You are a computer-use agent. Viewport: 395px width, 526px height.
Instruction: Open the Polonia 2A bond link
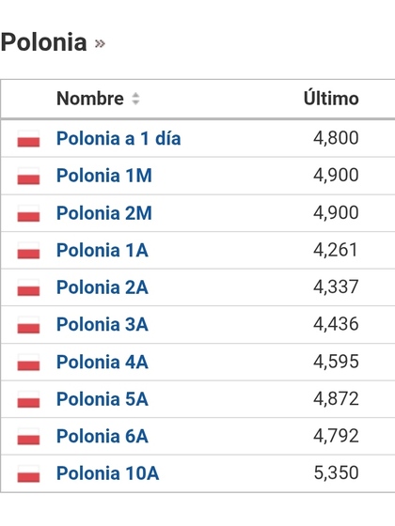[103, 287]
